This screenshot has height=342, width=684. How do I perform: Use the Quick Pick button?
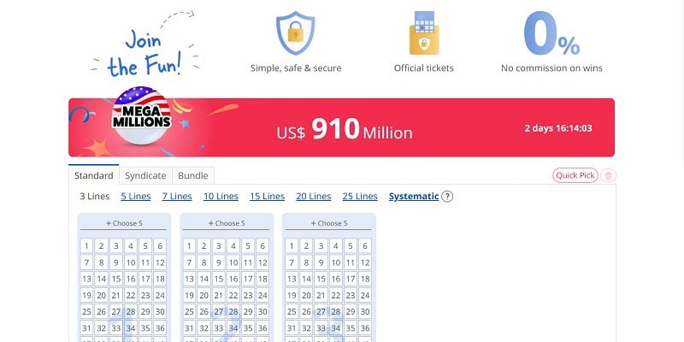pyautogui.click(x=575, y=175)
